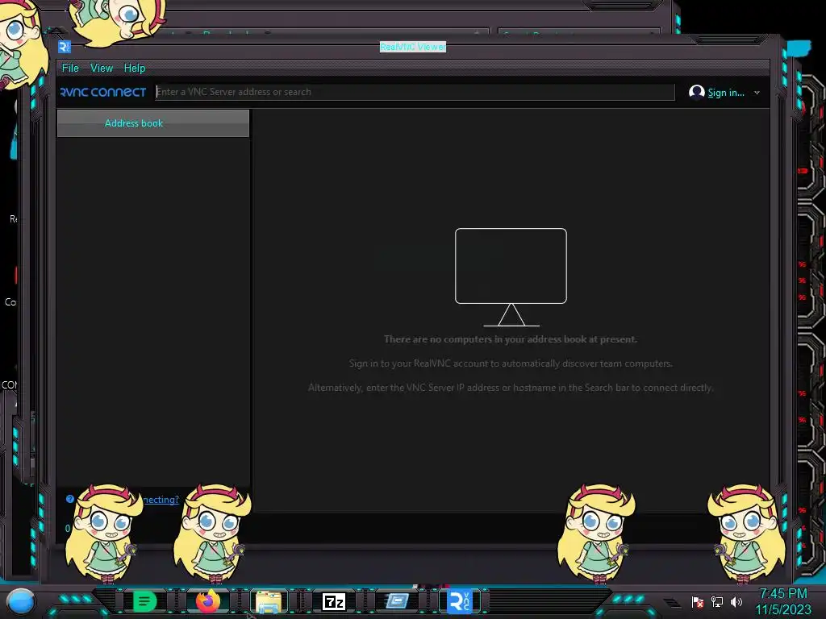Click the monitor illustration in the empty address book

click(511, 277)
